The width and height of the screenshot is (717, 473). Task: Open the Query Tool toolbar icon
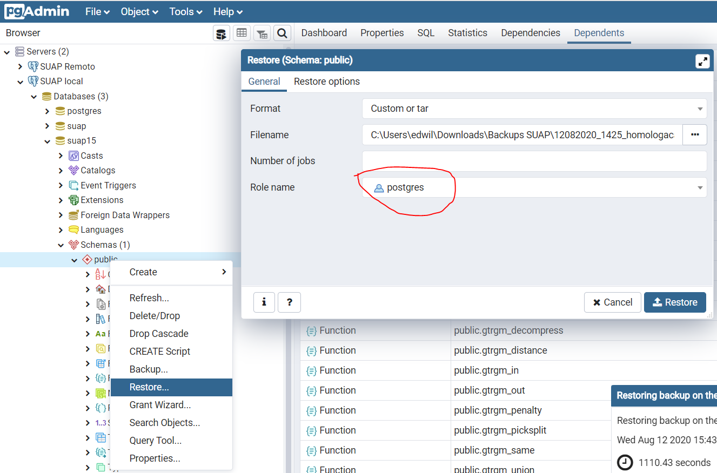(x=222, y=33)
